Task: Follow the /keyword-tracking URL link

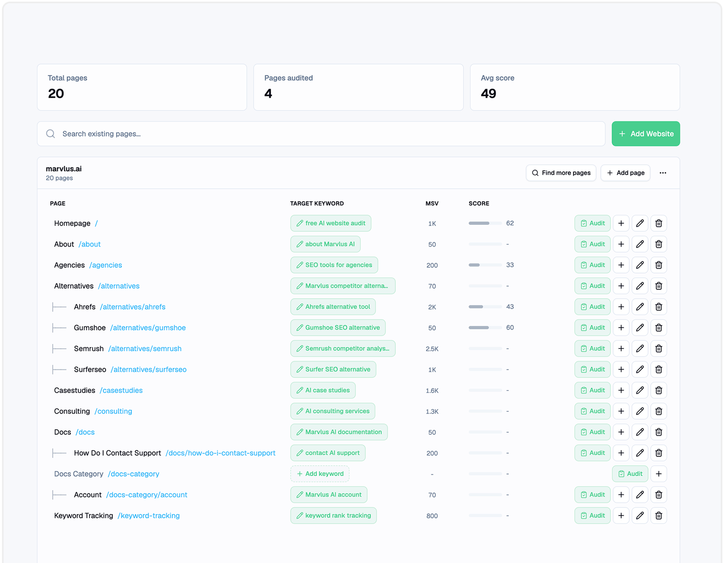Action: [148, 516]
